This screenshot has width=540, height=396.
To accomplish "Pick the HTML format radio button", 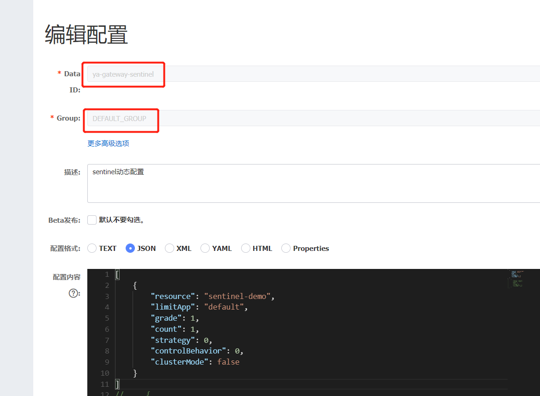I will click(246, 248).
